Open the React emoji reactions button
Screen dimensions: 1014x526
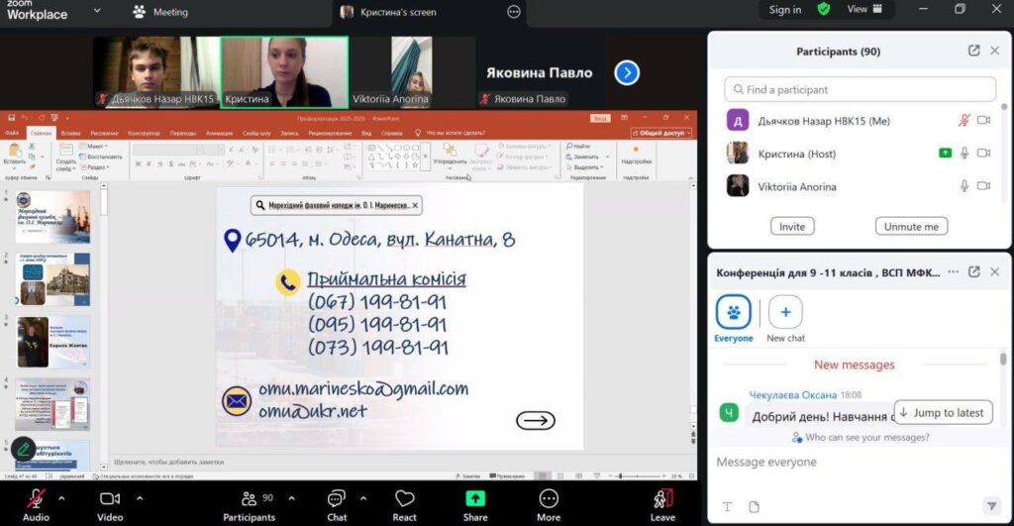404,498
